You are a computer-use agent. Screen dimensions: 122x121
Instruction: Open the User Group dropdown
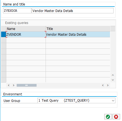point(113,101)
